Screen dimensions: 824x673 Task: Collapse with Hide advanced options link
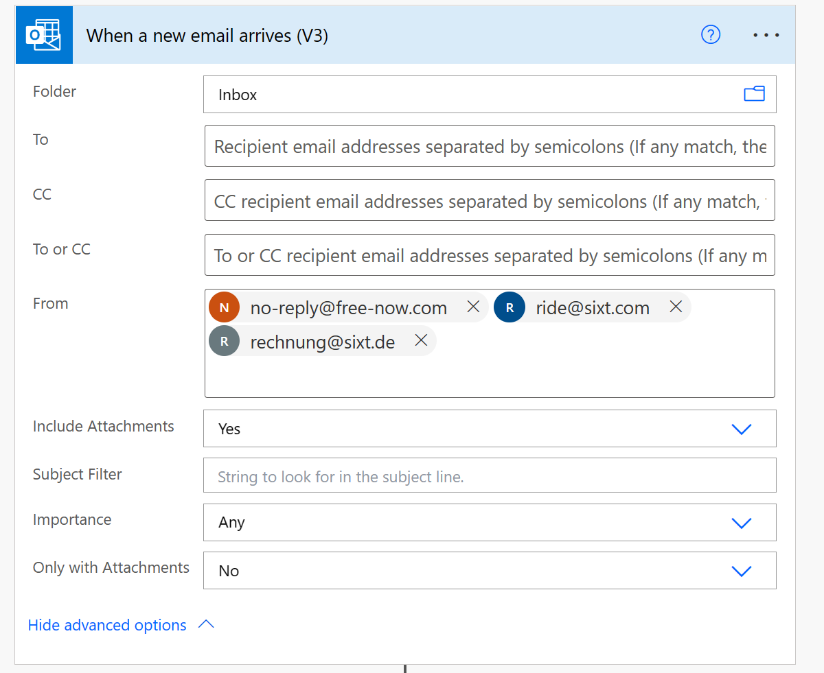[107, 625]
